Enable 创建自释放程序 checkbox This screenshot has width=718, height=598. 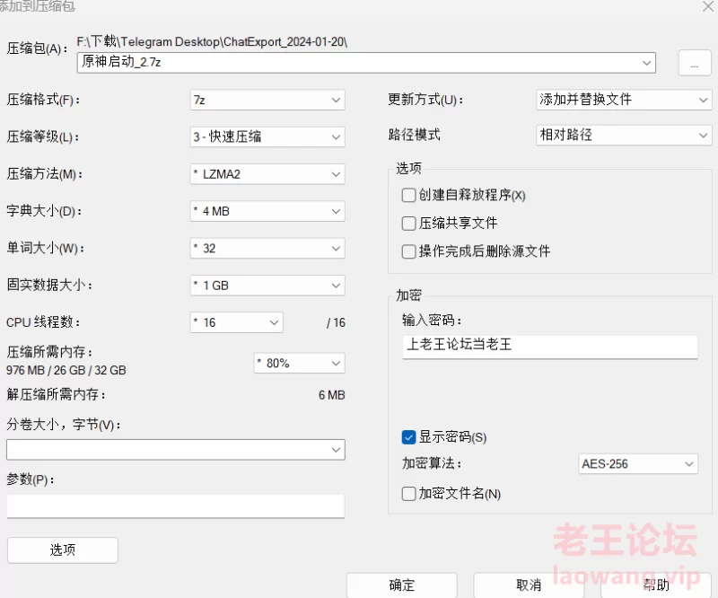(x=408, y=195)
